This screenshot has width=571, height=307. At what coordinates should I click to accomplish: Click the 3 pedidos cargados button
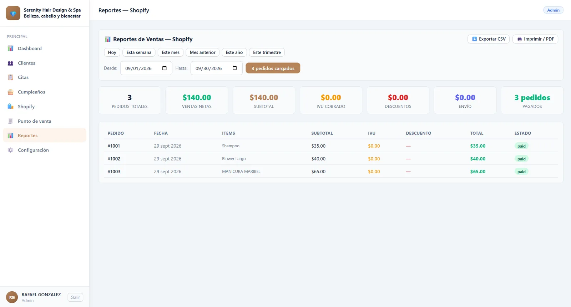pos(273,68)
